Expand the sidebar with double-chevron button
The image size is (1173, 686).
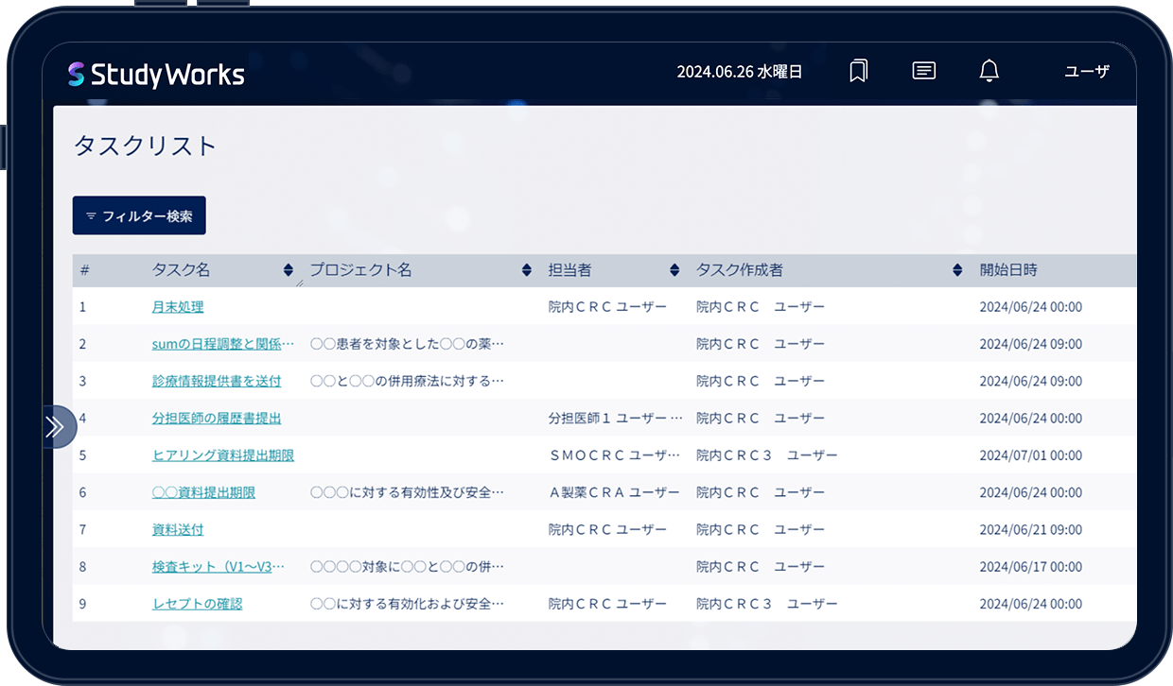click(x=56, y=427)
